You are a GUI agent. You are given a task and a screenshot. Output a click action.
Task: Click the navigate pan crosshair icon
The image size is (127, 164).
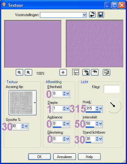pyautogui.click(x=63, y=72)
